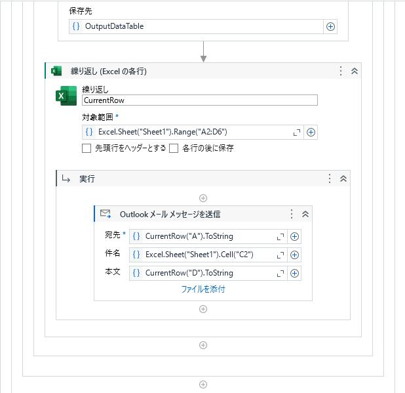The height and width of the screenshot is (393, 405).
Task: Collapse the 実行 sequence block
Action: [343, 178]
